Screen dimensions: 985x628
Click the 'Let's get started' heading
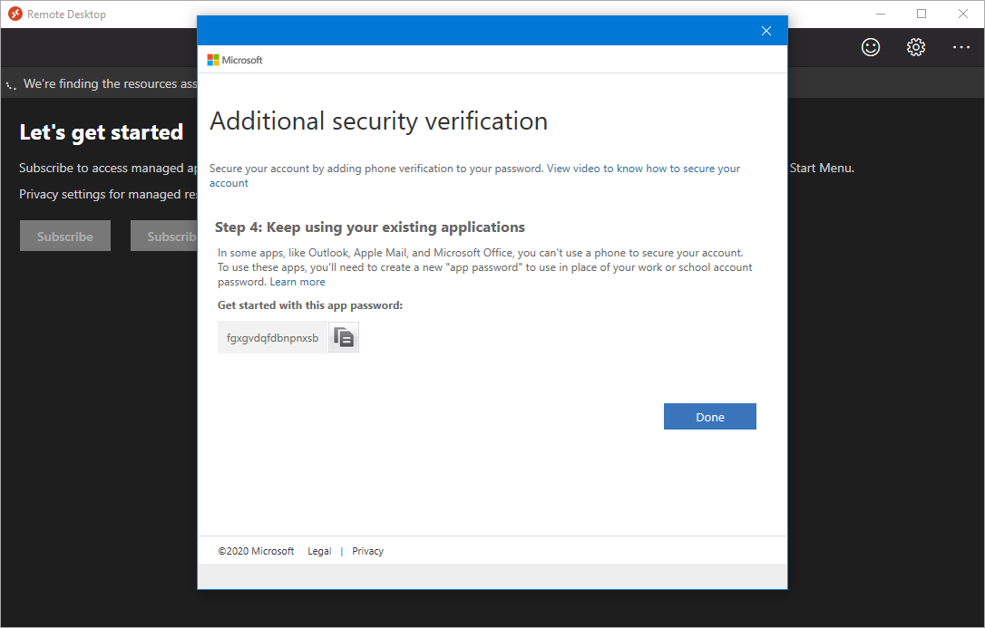(102, 132)
